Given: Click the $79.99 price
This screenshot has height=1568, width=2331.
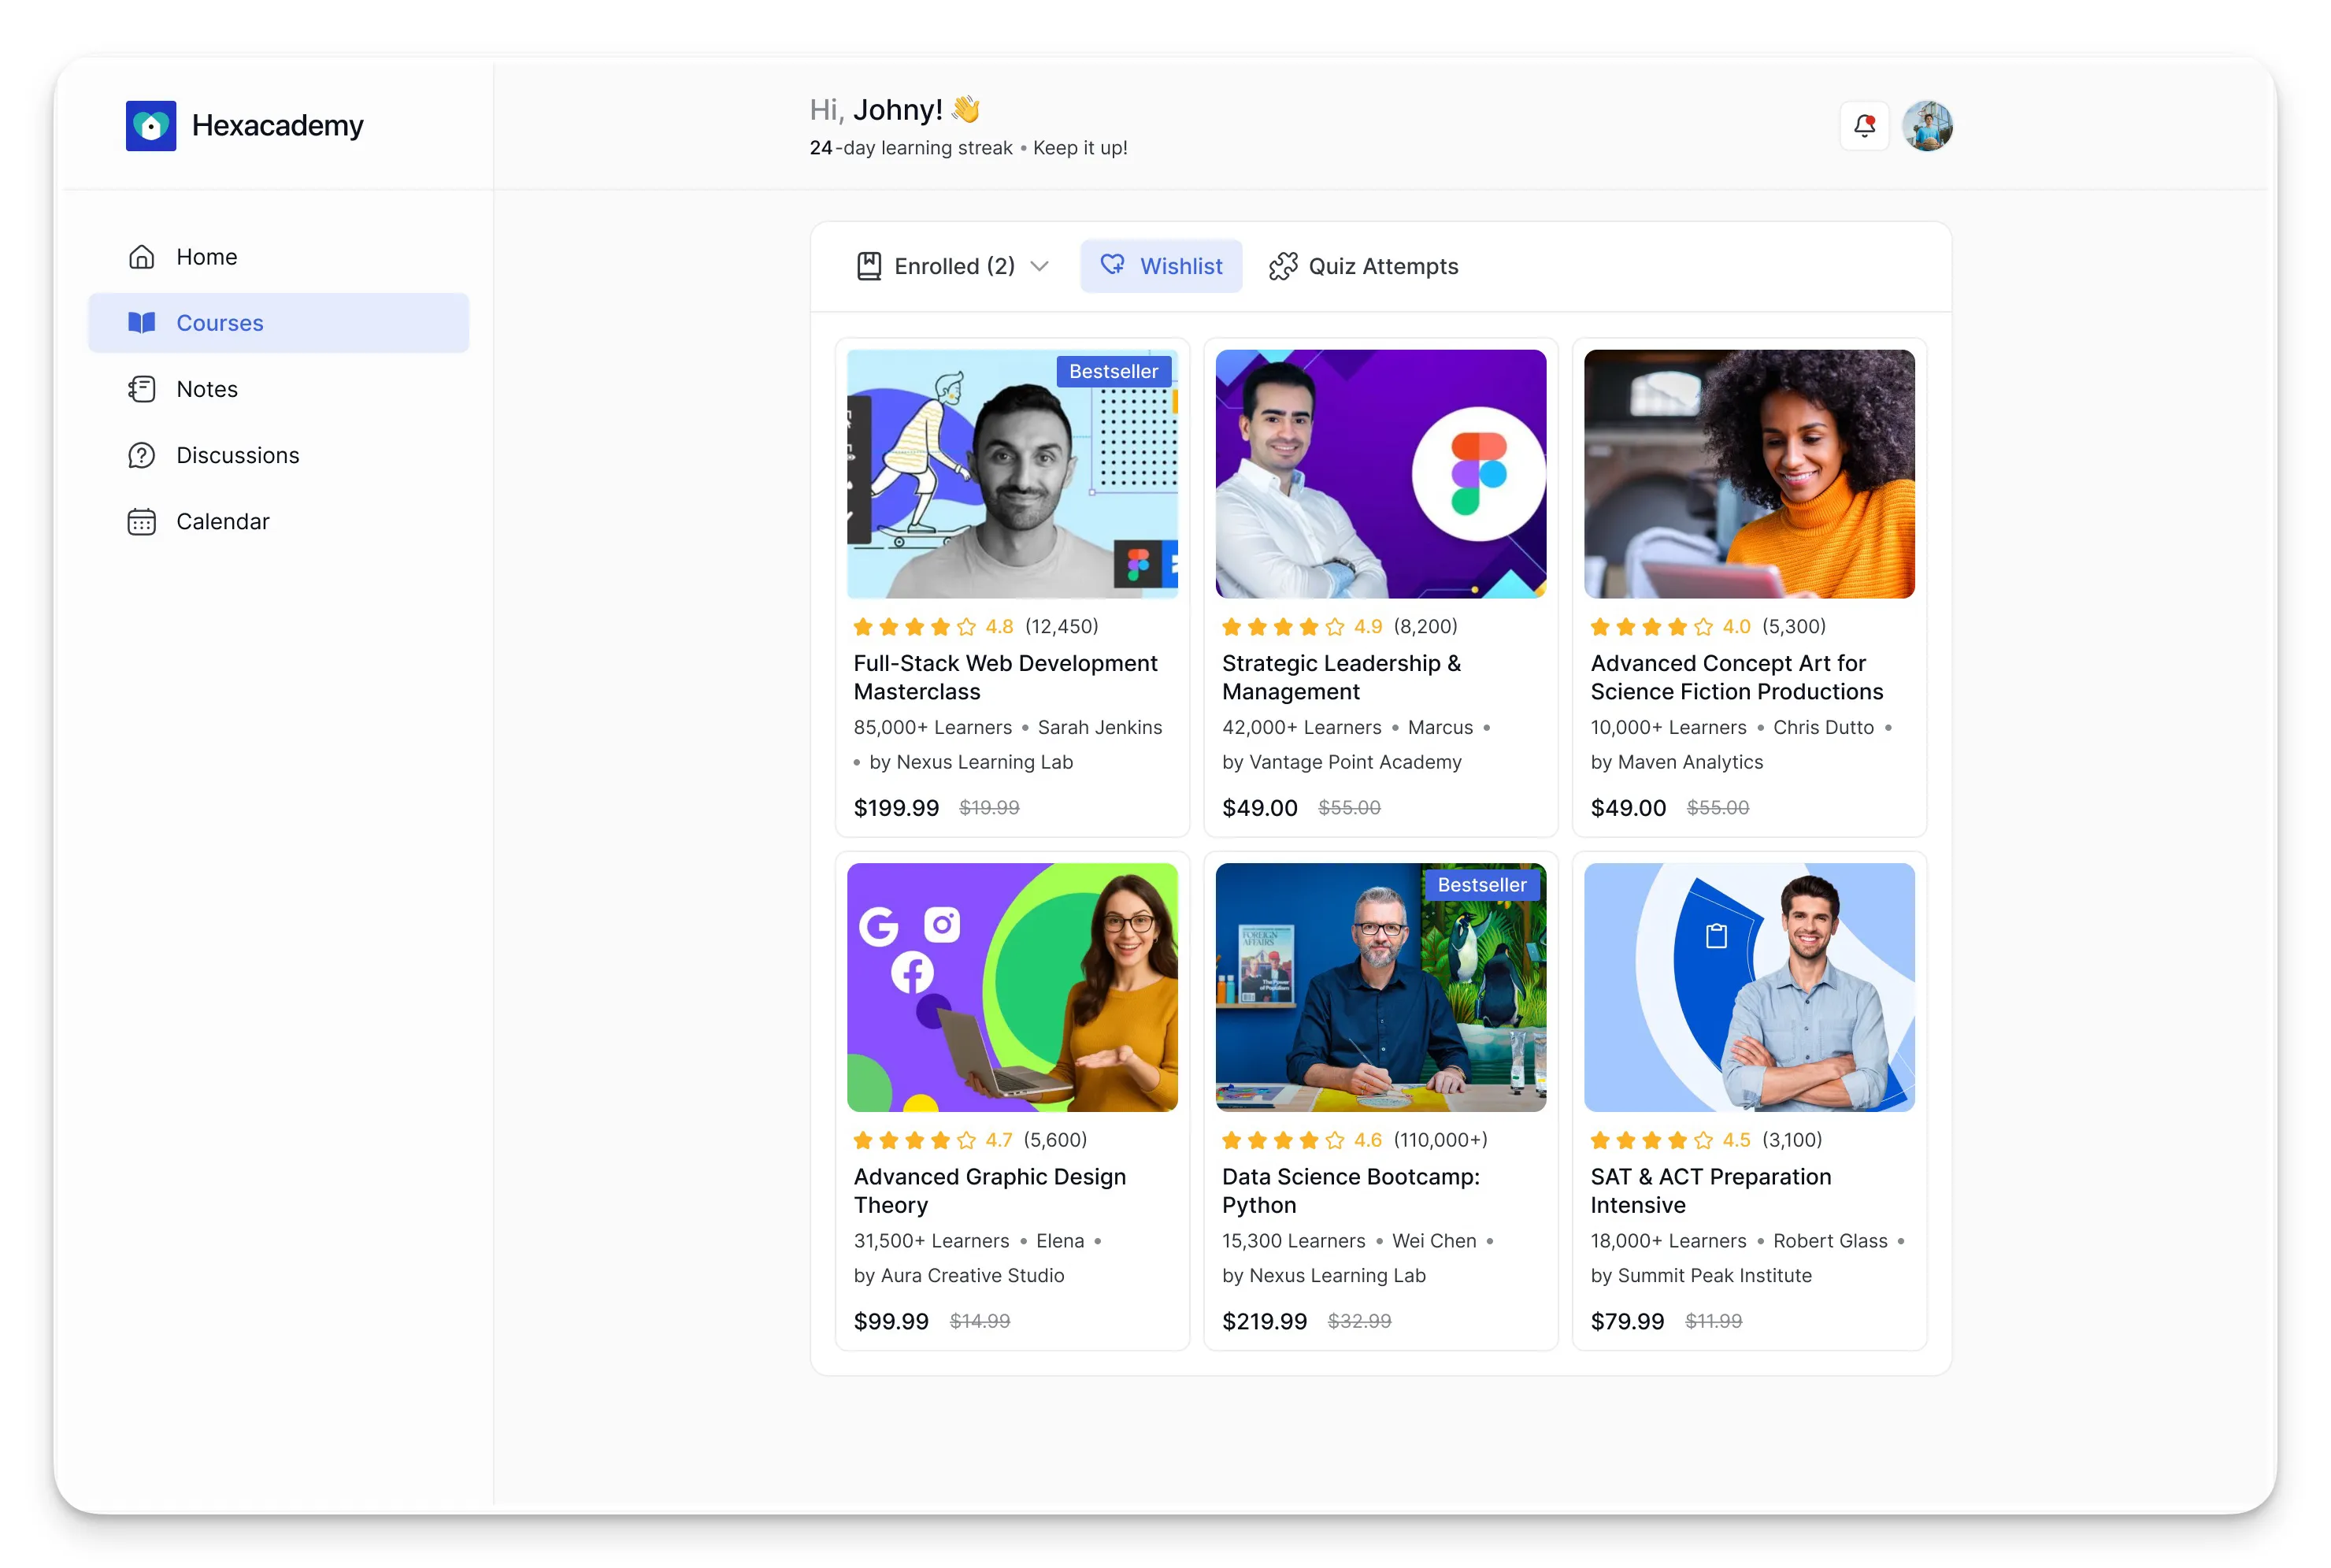Looking at the screenshot, I should tap(1627, 1322).
